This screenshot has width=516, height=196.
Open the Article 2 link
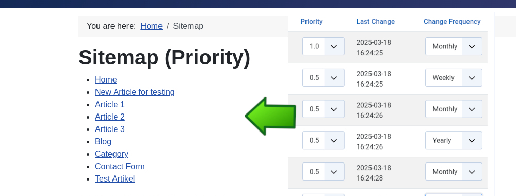pos(110,117)
